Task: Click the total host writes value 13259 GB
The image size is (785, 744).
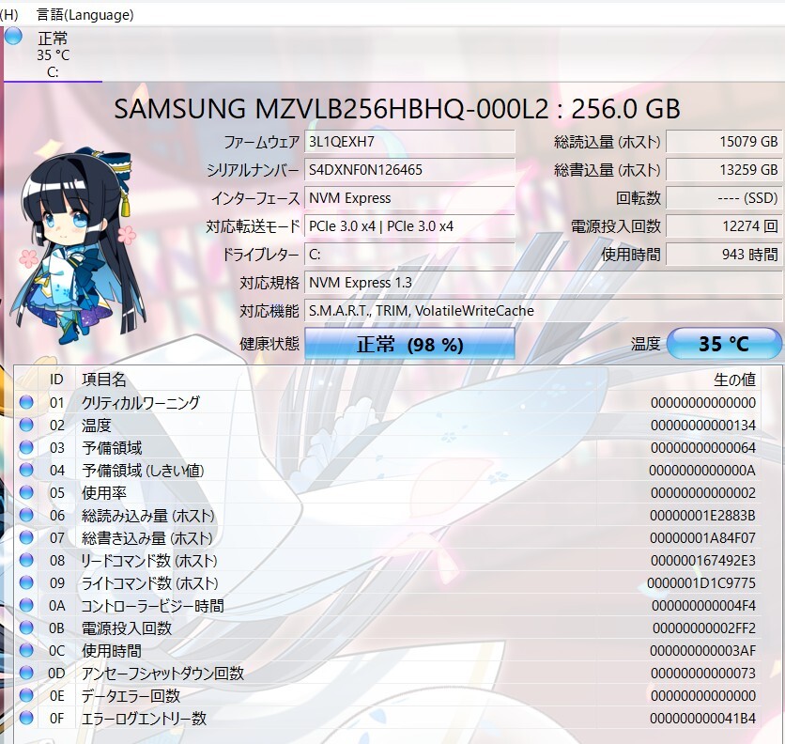Action: tap(724, 170)
